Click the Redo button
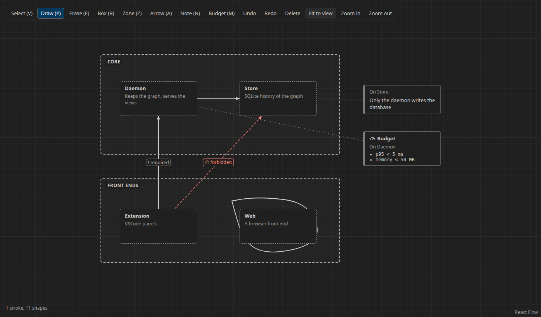Image resolution: width=541 pixels, height=317 pixels. 270,13
